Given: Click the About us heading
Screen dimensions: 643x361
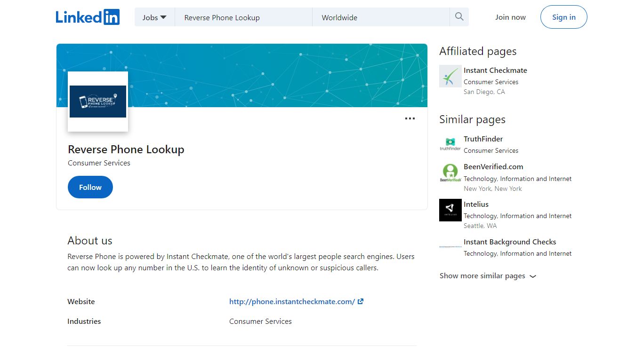Looking at the screenshot, I should tap(90, 241).
